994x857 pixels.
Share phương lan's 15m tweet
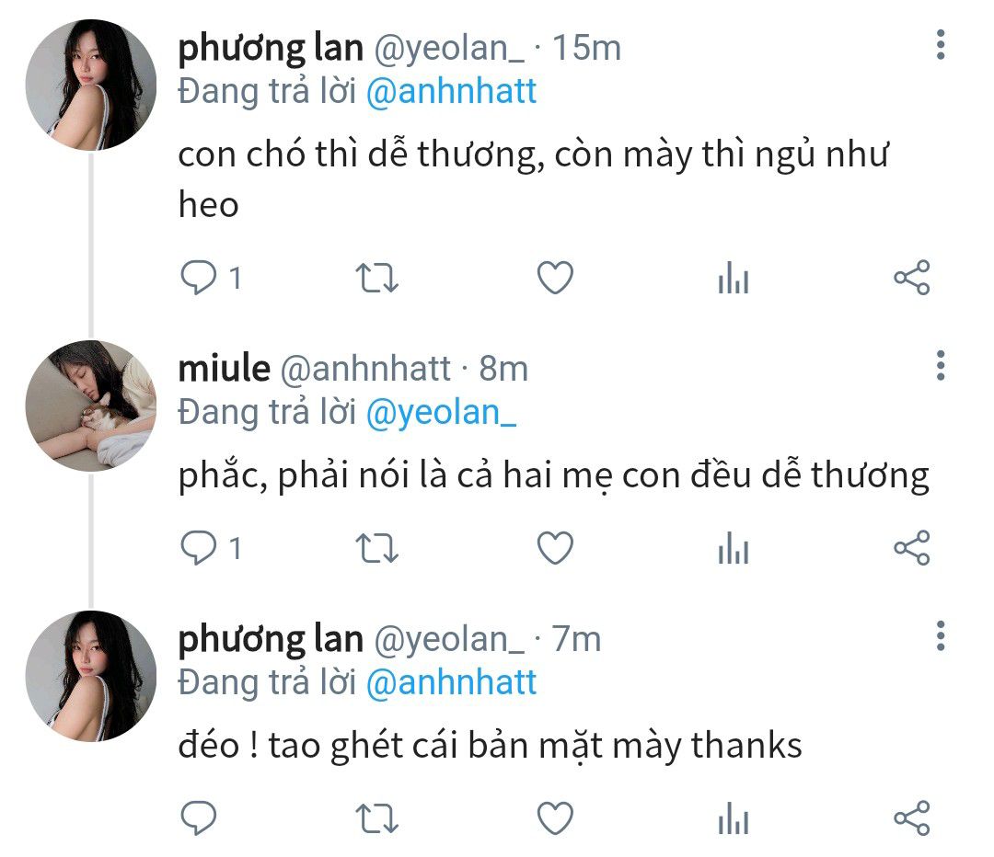pyautogui.click(x=911, y=278)
